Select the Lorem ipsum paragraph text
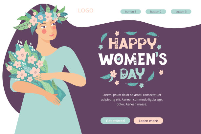 coord(132,100)
